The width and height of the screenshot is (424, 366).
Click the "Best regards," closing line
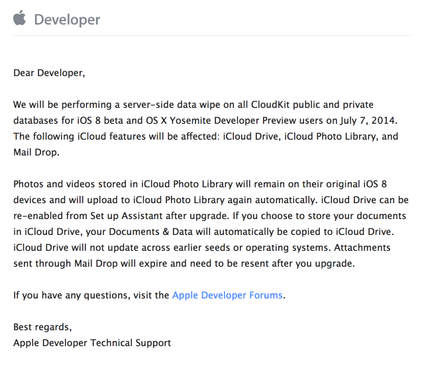click(42, 327)
